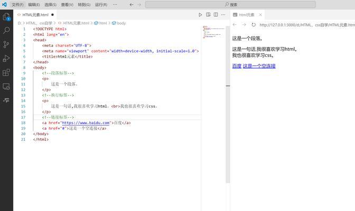Click the 百度 link in preview
The image size is (355, 211).
click(237, 66)
